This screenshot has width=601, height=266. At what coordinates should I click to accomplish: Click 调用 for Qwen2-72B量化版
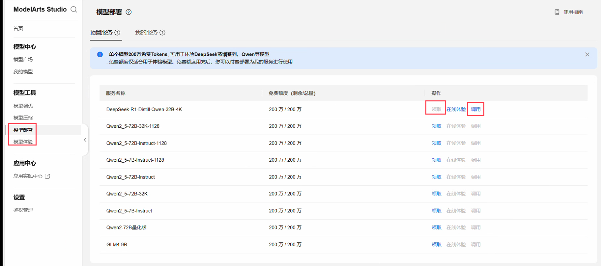[476, 227]
